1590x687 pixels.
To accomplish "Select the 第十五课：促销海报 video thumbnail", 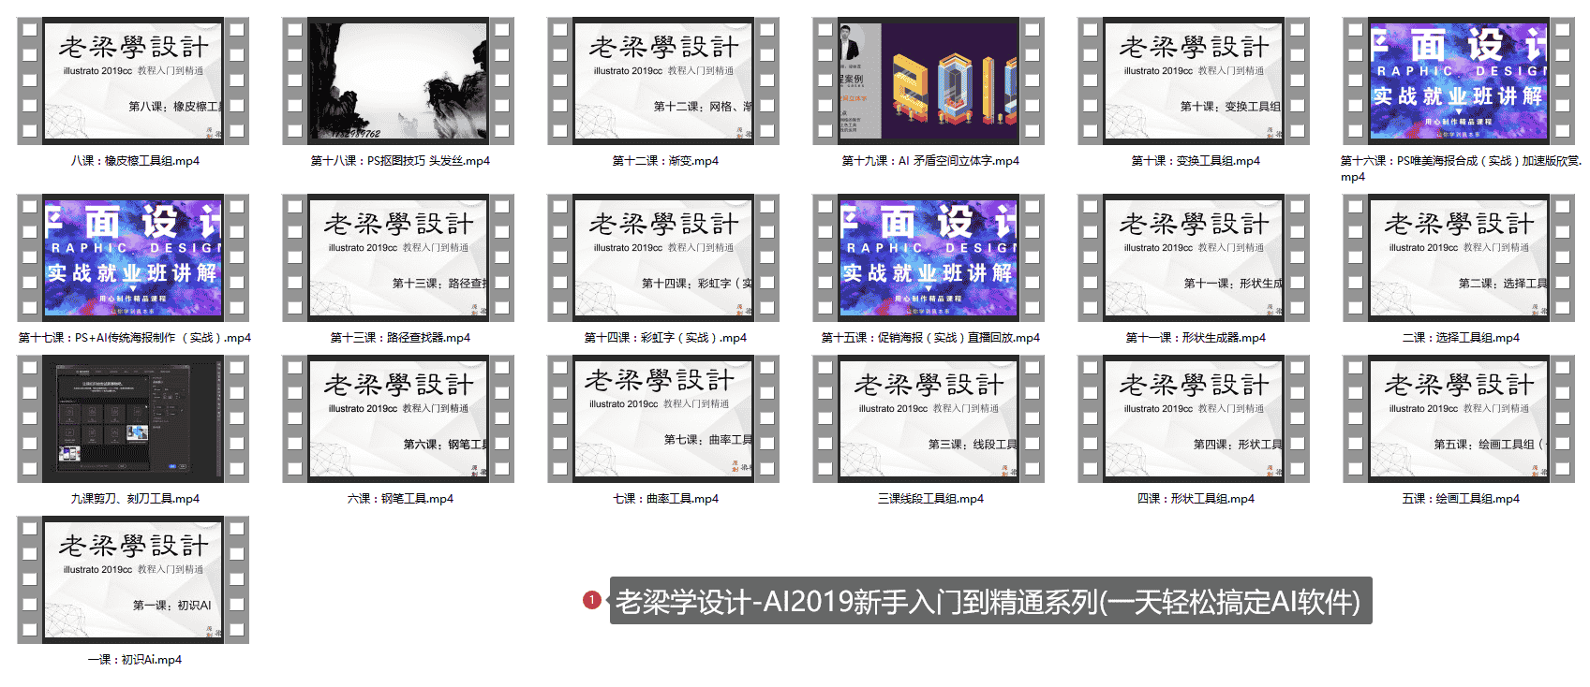I will 929,257.
